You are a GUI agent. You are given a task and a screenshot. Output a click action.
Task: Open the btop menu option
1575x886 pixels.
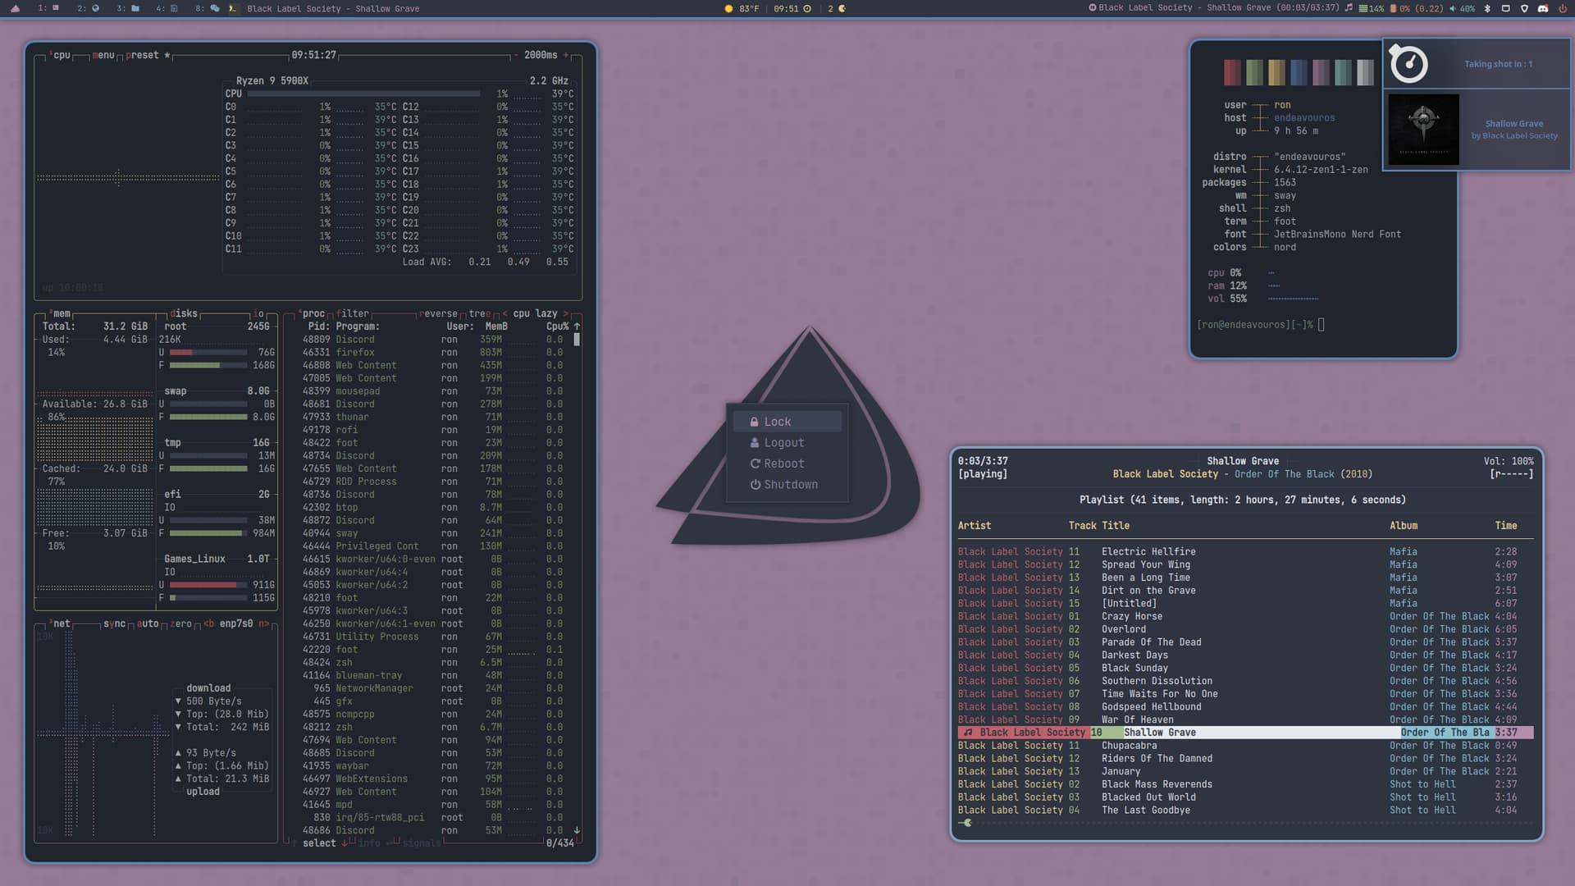pos(103,55)
